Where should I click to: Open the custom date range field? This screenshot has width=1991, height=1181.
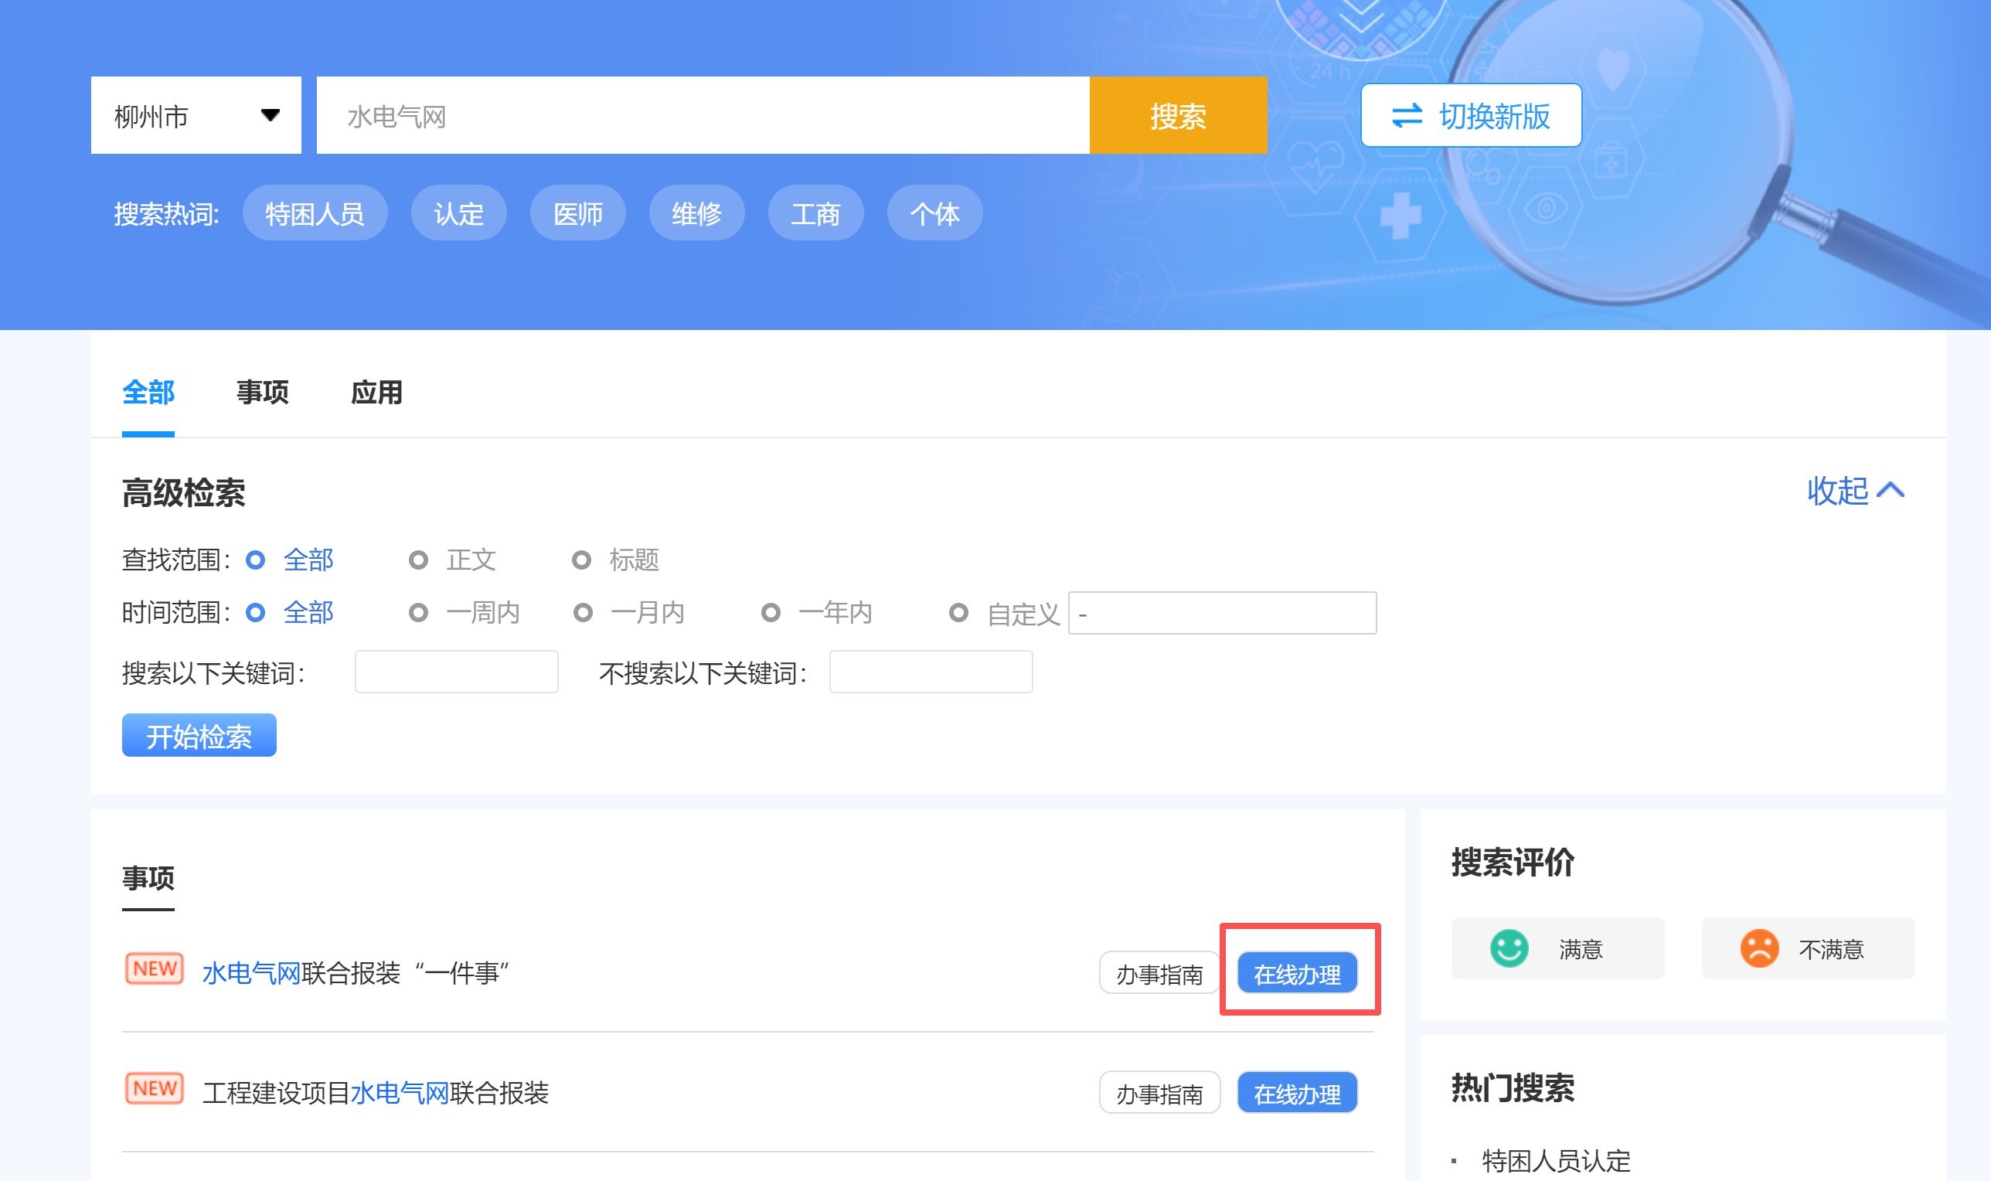coord(1221,613)
